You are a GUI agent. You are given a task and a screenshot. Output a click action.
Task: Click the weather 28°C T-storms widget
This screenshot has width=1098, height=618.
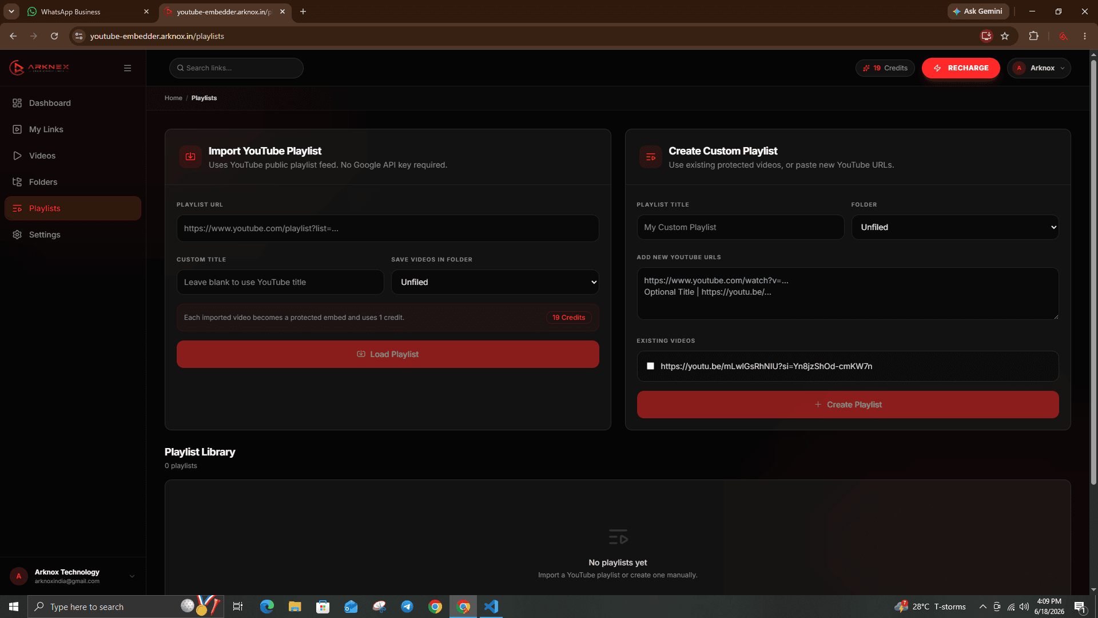(930, 607)
